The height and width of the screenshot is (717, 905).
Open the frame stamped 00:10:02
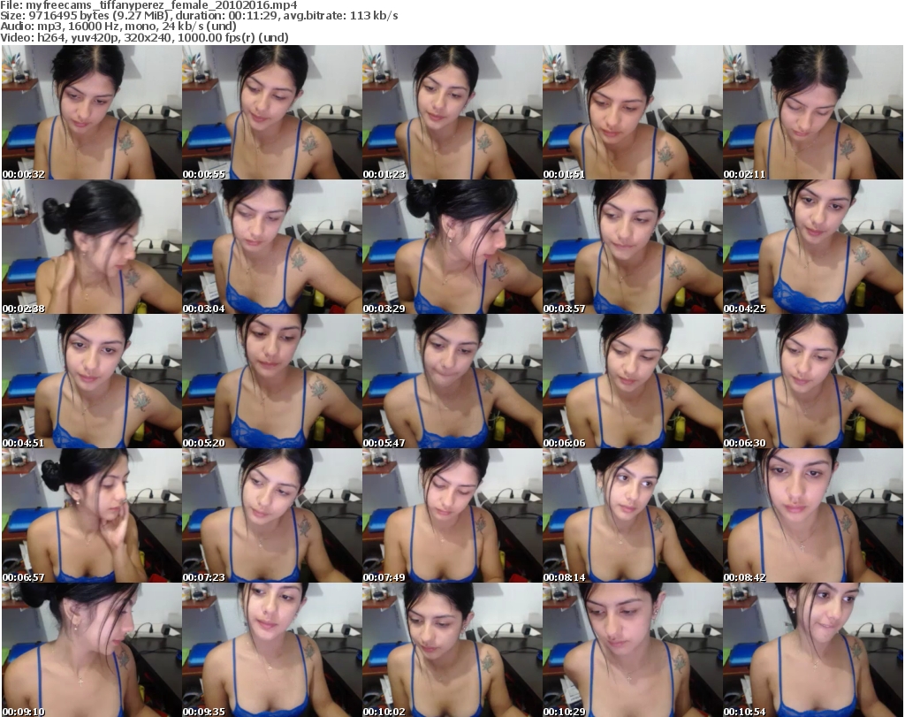(452, 650)
